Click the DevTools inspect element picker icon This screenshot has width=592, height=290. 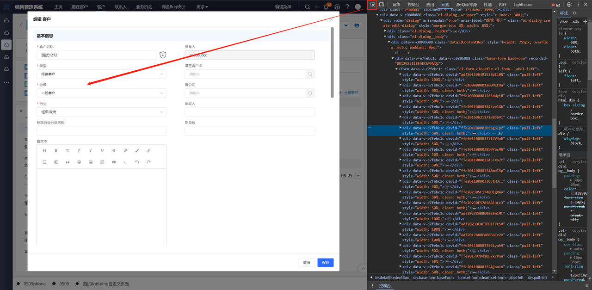(372, 5)
